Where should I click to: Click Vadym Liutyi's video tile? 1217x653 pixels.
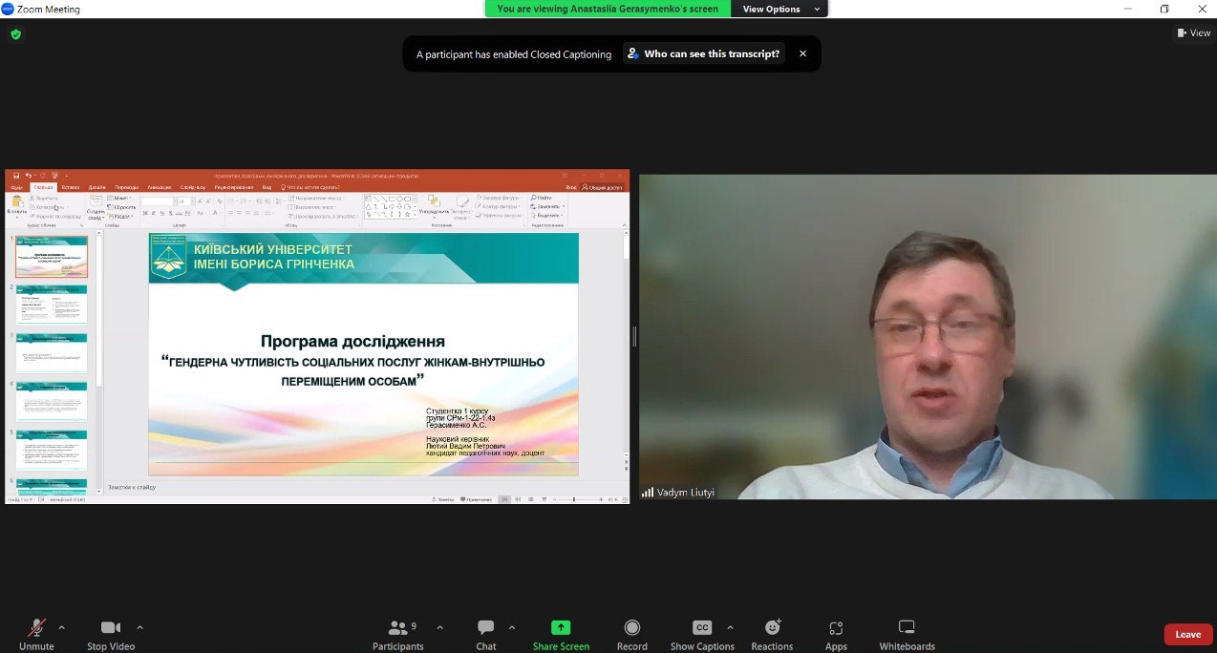point(927,336)
